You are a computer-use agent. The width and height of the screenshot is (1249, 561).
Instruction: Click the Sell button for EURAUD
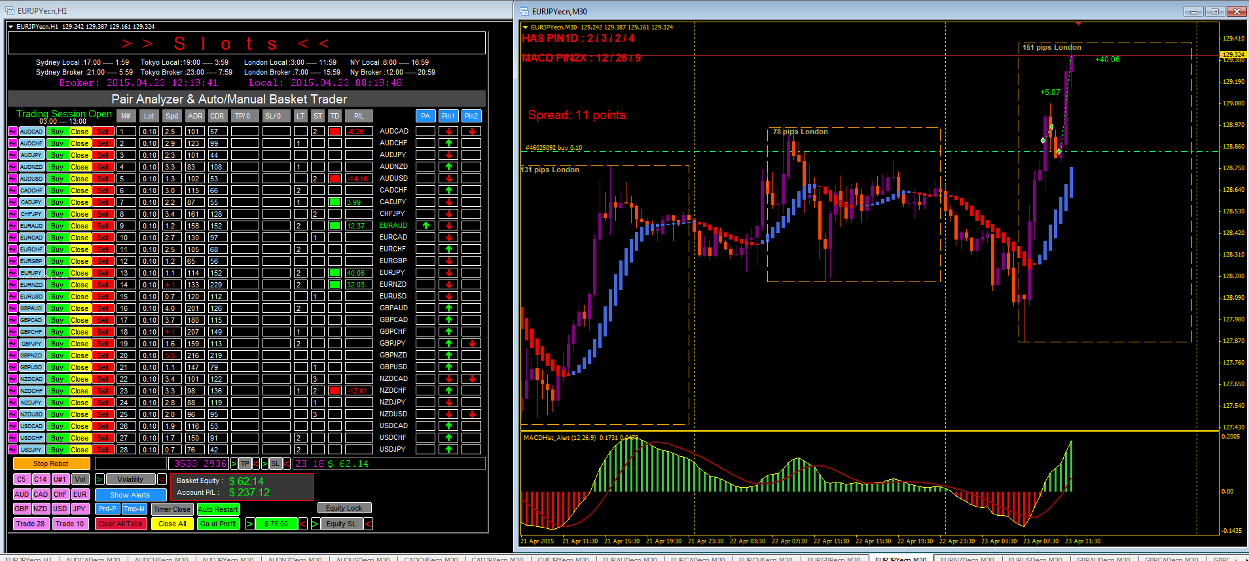(103, 226)
